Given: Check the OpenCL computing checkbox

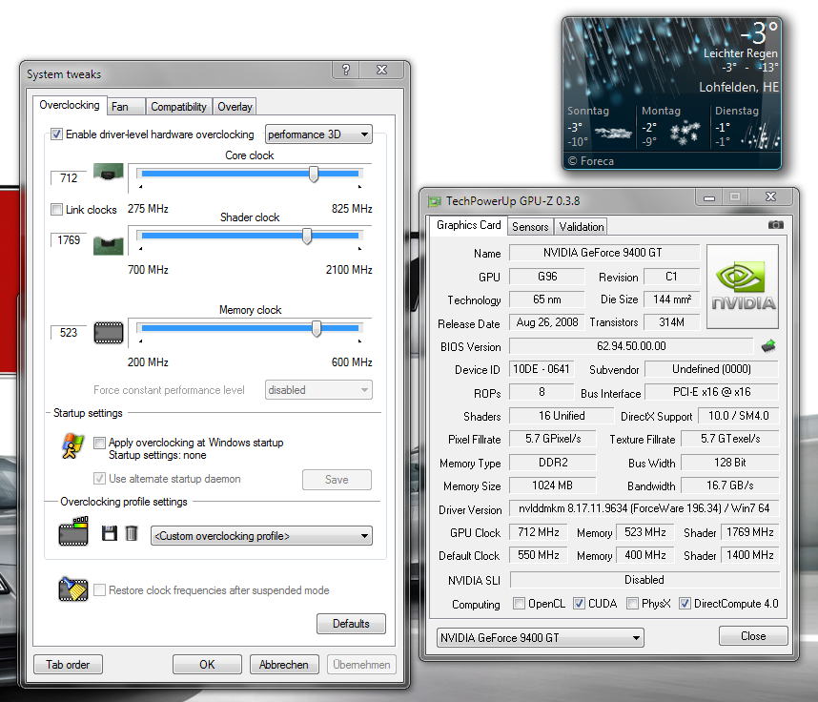Looking at the screenshot, I should (x=519, y=604).
